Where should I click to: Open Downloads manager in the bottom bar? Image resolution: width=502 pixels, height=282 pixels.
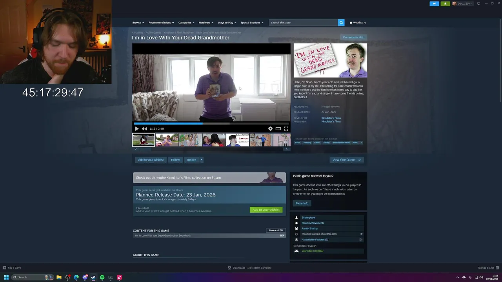coord(250,268)
